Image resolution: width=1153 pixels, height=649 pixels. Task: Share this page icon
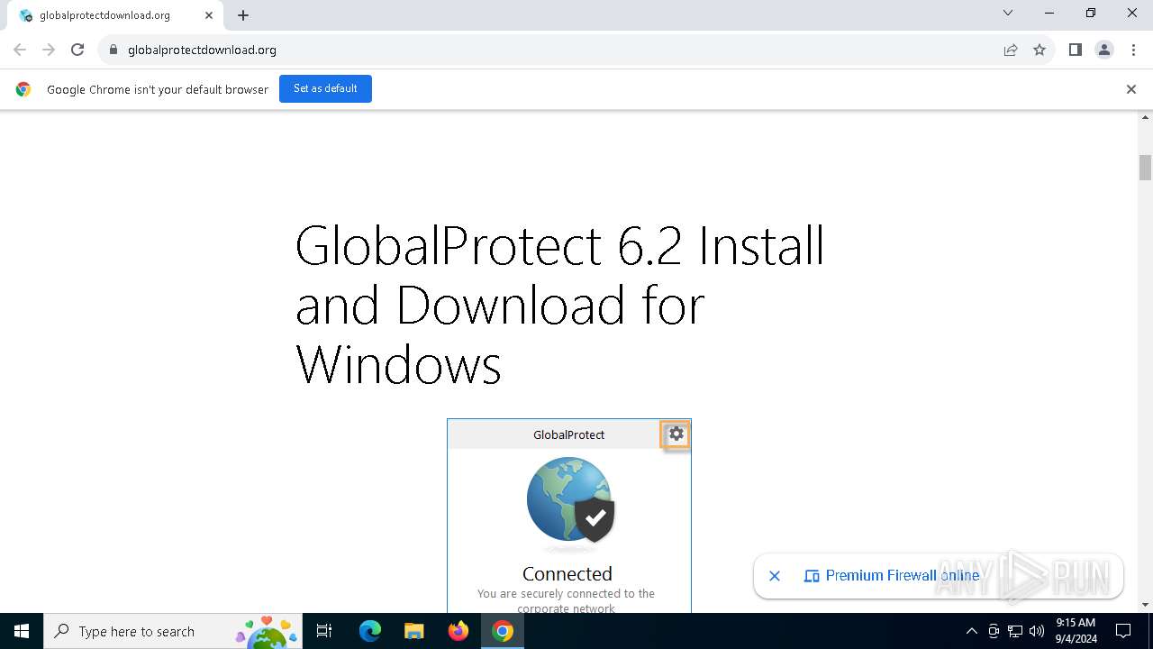click(1011, 50)
